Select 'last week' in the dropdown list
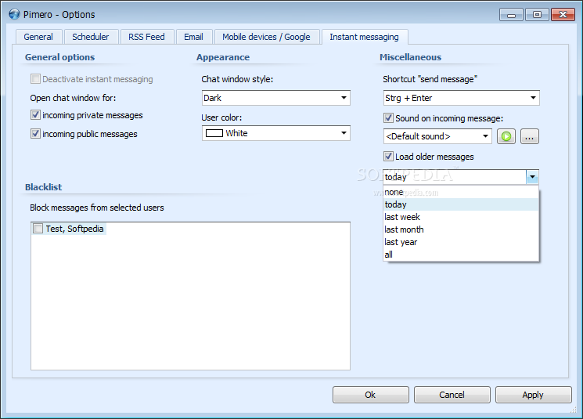The width and height of the screenshot is (583, 419). click(x=461, y=217)
